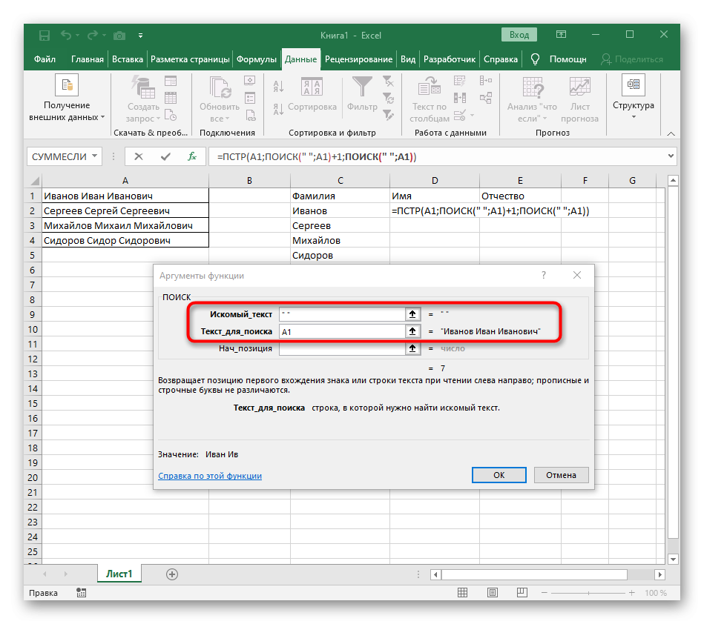This screenshot has height=624, width=704.
Task: Cancel formula entry with the X icon
Action: pos(139,157)
